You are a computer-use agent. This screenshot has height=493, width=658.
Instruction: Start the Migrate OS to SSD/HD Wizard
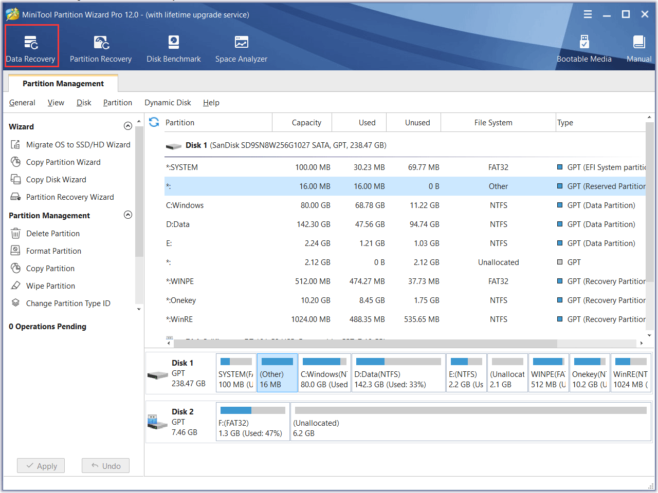pyautogui.click(x=78, y=145)
